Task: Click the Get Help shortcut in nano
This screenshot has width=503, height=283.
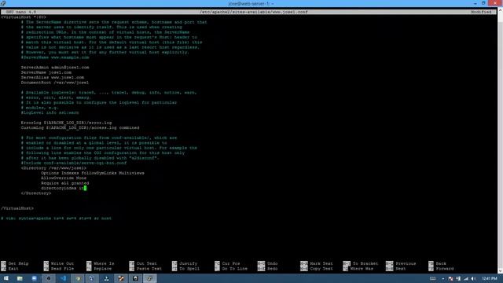Action: (x=18, y=263)
